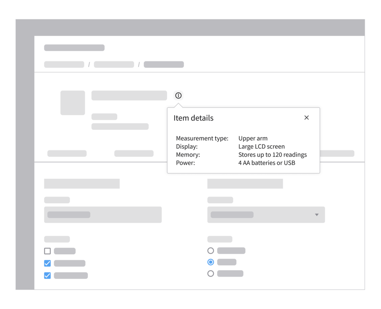
Task: Click the "Item details" popover heading
Action: pos(193,118)
